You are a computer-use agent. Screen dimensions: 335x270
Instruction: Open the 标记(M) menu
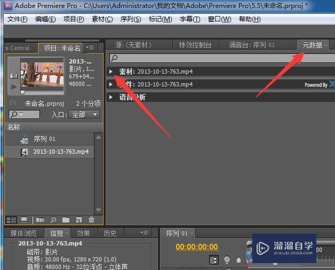(x=160, y=19)
